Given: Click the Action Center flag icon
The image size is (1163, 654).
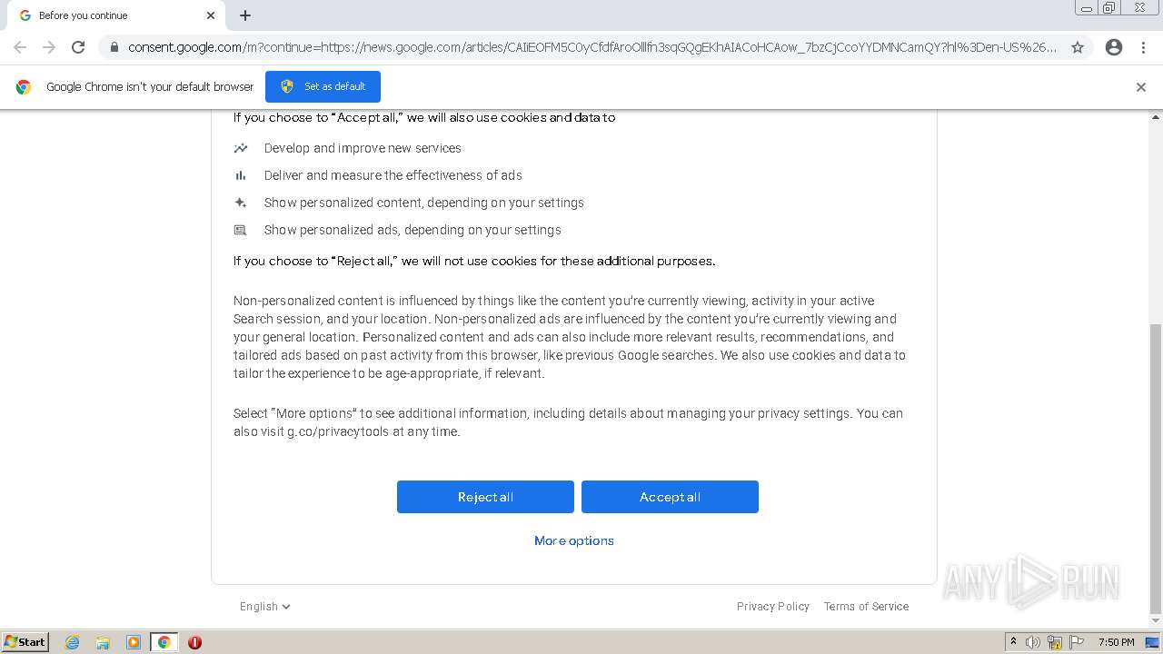Looking at the screenshot, I should 1077,642.
